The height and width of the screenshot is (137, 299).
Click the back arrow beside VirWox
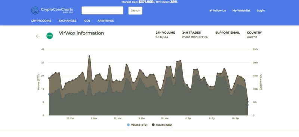(x=38, y=36)
